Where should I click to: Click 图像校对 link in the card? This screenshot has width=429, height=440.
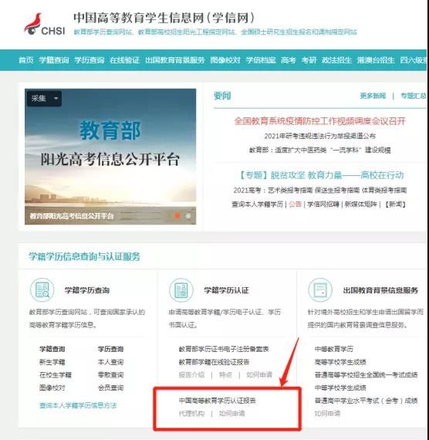coord(52,388)
